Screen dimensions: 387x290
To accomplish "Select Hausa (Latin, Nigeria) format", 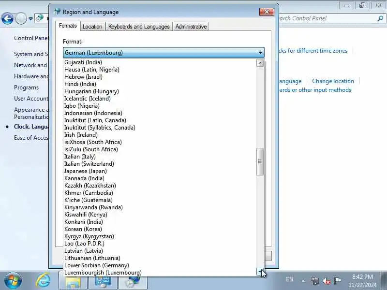I will tap(160, 70).
